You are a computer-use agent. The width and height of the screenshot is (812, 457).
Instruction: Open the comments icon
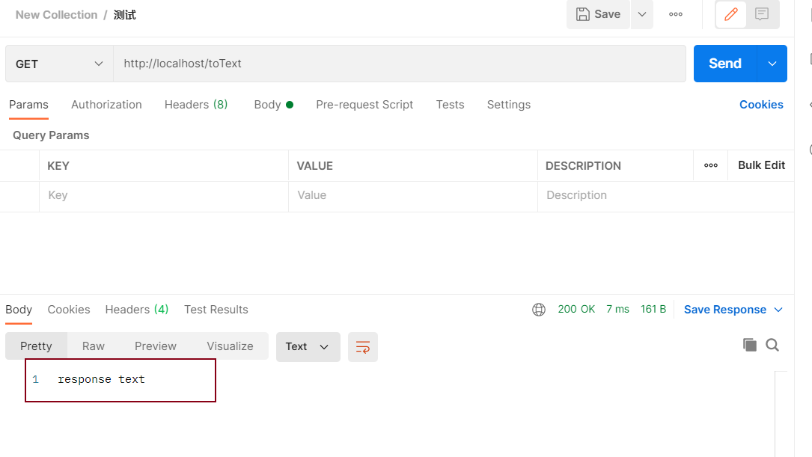pyautogui.click(x=762, y=14)
